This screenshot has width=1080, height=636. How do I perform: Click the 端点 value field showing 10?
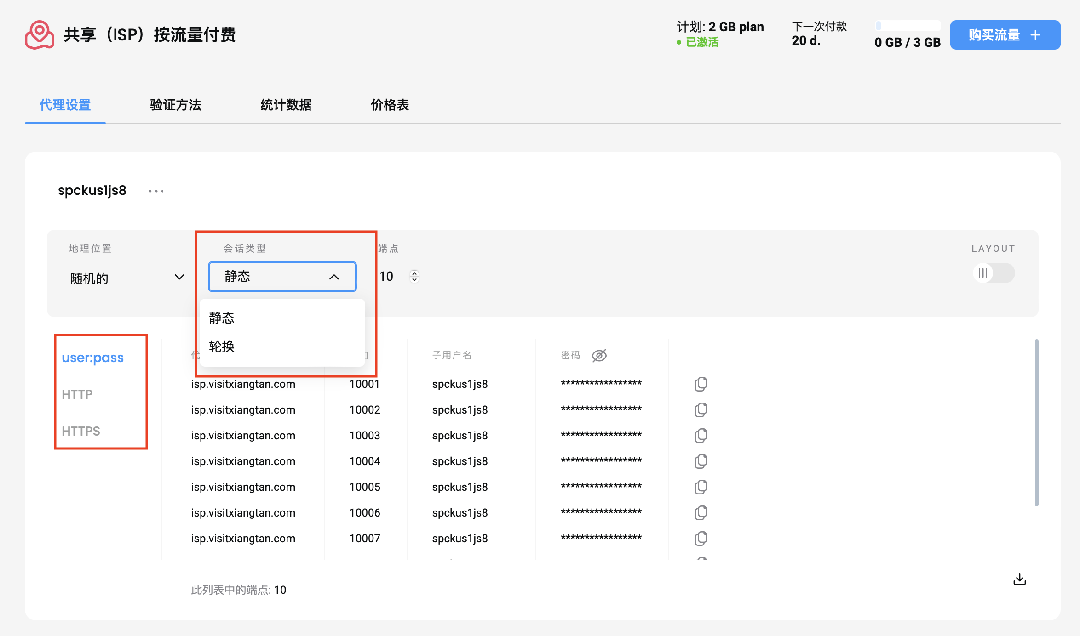(386, 276)
